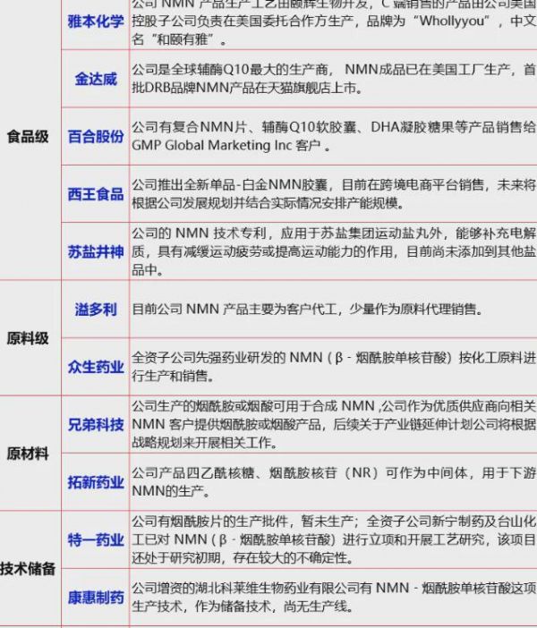Select the text about 主要为客户代工
This screenshot has width=537, height=628.
(x=308, y=310)
